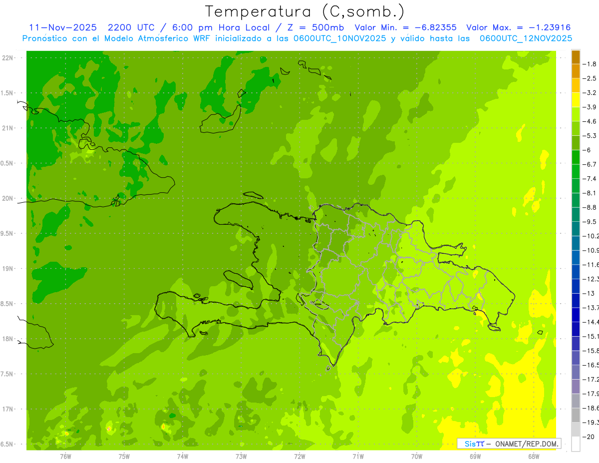Pick the gray swatch between -18.6 and -19.3
Image resolution: width=599 pixels, height=463 pixels.
click(576, 415)
